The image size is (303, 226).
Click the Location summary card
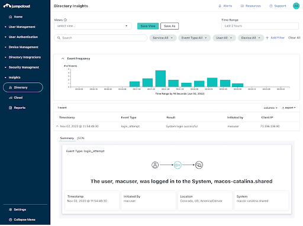[205, 201]
